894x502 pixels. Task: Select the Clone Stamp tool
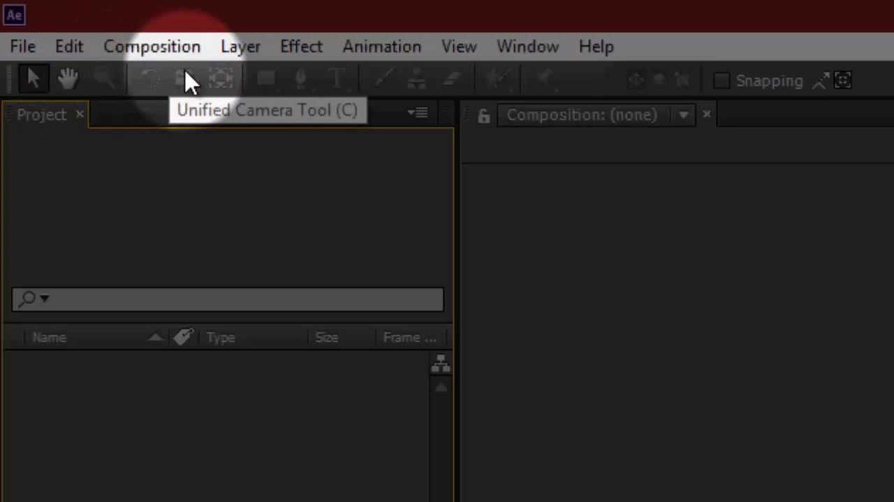(x=416, y=79)
